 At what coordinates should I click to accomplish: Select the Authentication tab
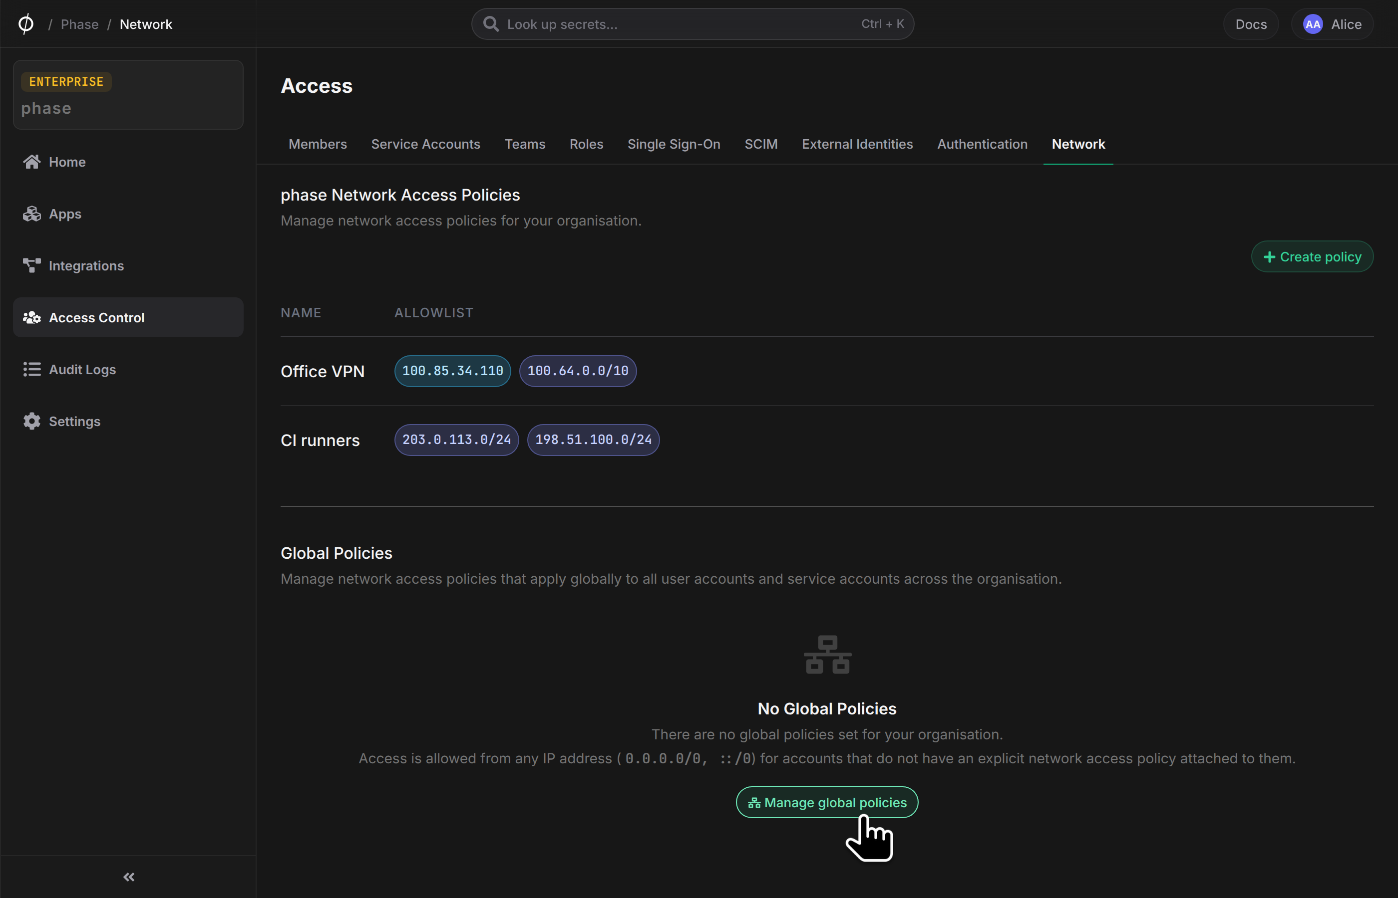(x=982, y=144)
